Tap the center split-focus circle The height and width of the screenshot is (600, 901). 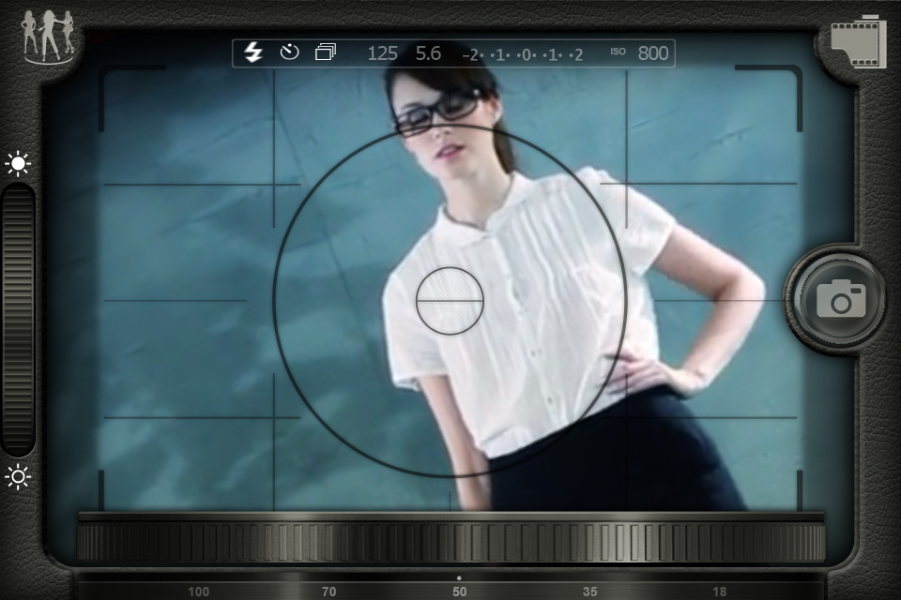pos(450,300)
